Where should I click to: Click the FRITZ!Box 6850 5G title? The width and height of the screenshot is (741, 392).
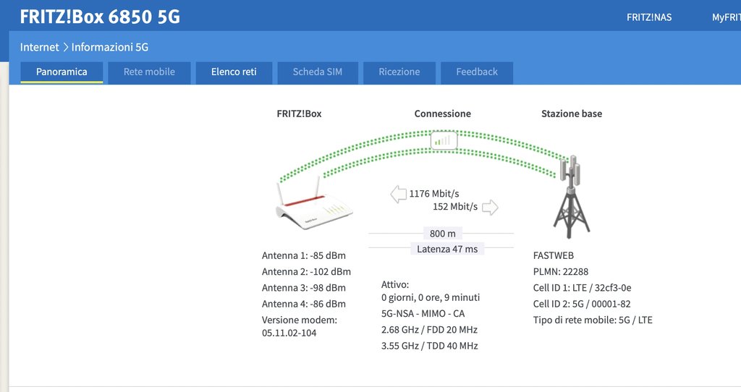(x=100, y=17)
